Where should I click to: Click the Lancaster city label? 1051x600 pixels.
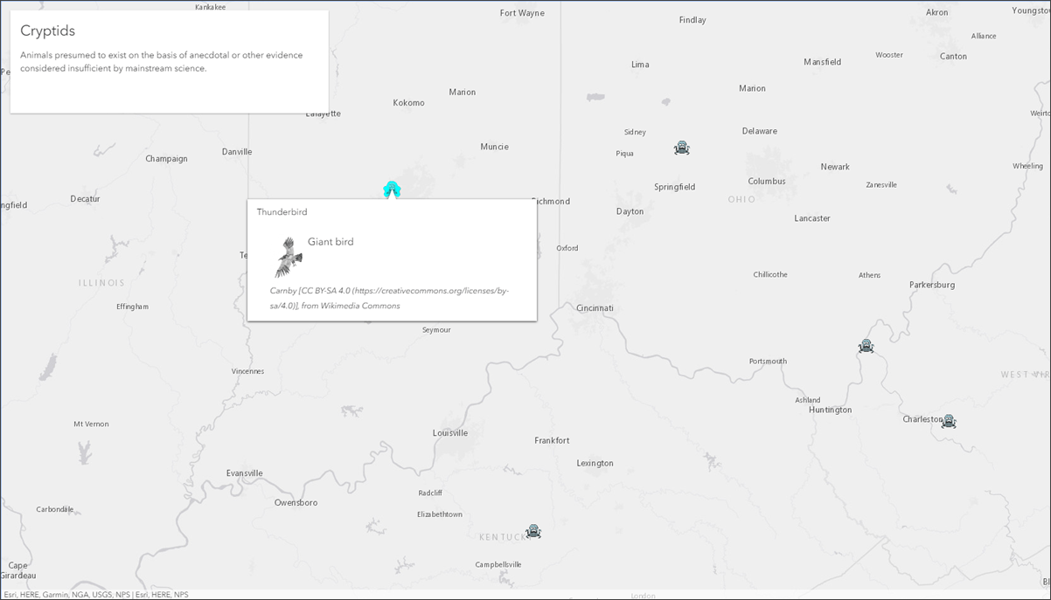tap(812, 218)
